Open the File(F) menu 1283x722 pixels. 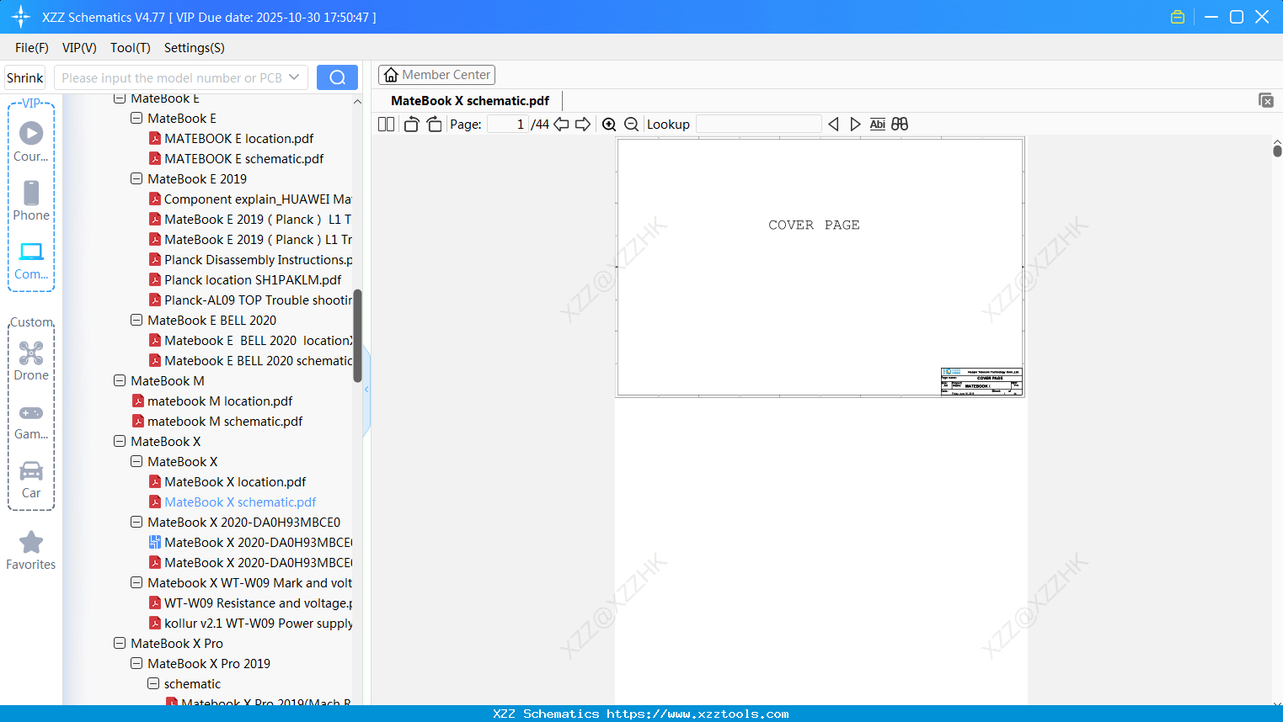point(32,47)
